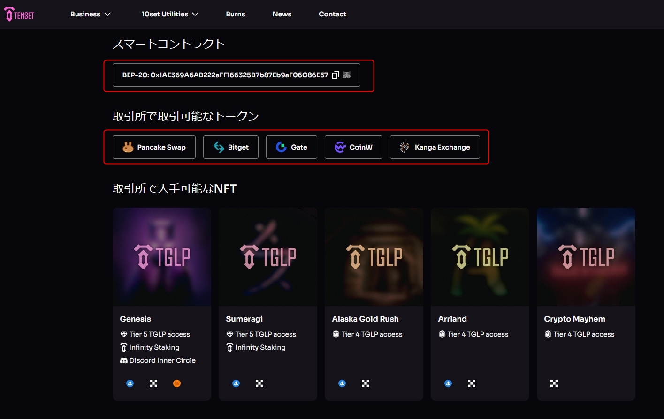Viewport: 664px width, 419px height.
Task: Select the Kanga Exchange button
Action: [435, 147]
